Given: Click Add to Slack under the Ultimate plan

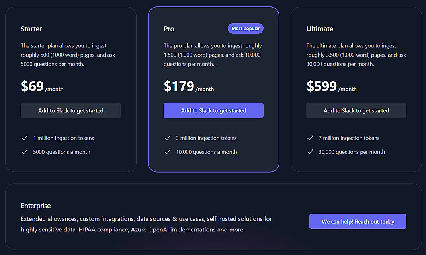Looking at the screenshot, I should [356, 110].
